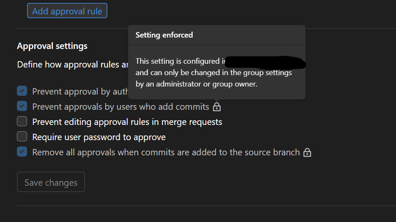Click the 'Setting enforced' tooltip title

(x=164, y=35)
